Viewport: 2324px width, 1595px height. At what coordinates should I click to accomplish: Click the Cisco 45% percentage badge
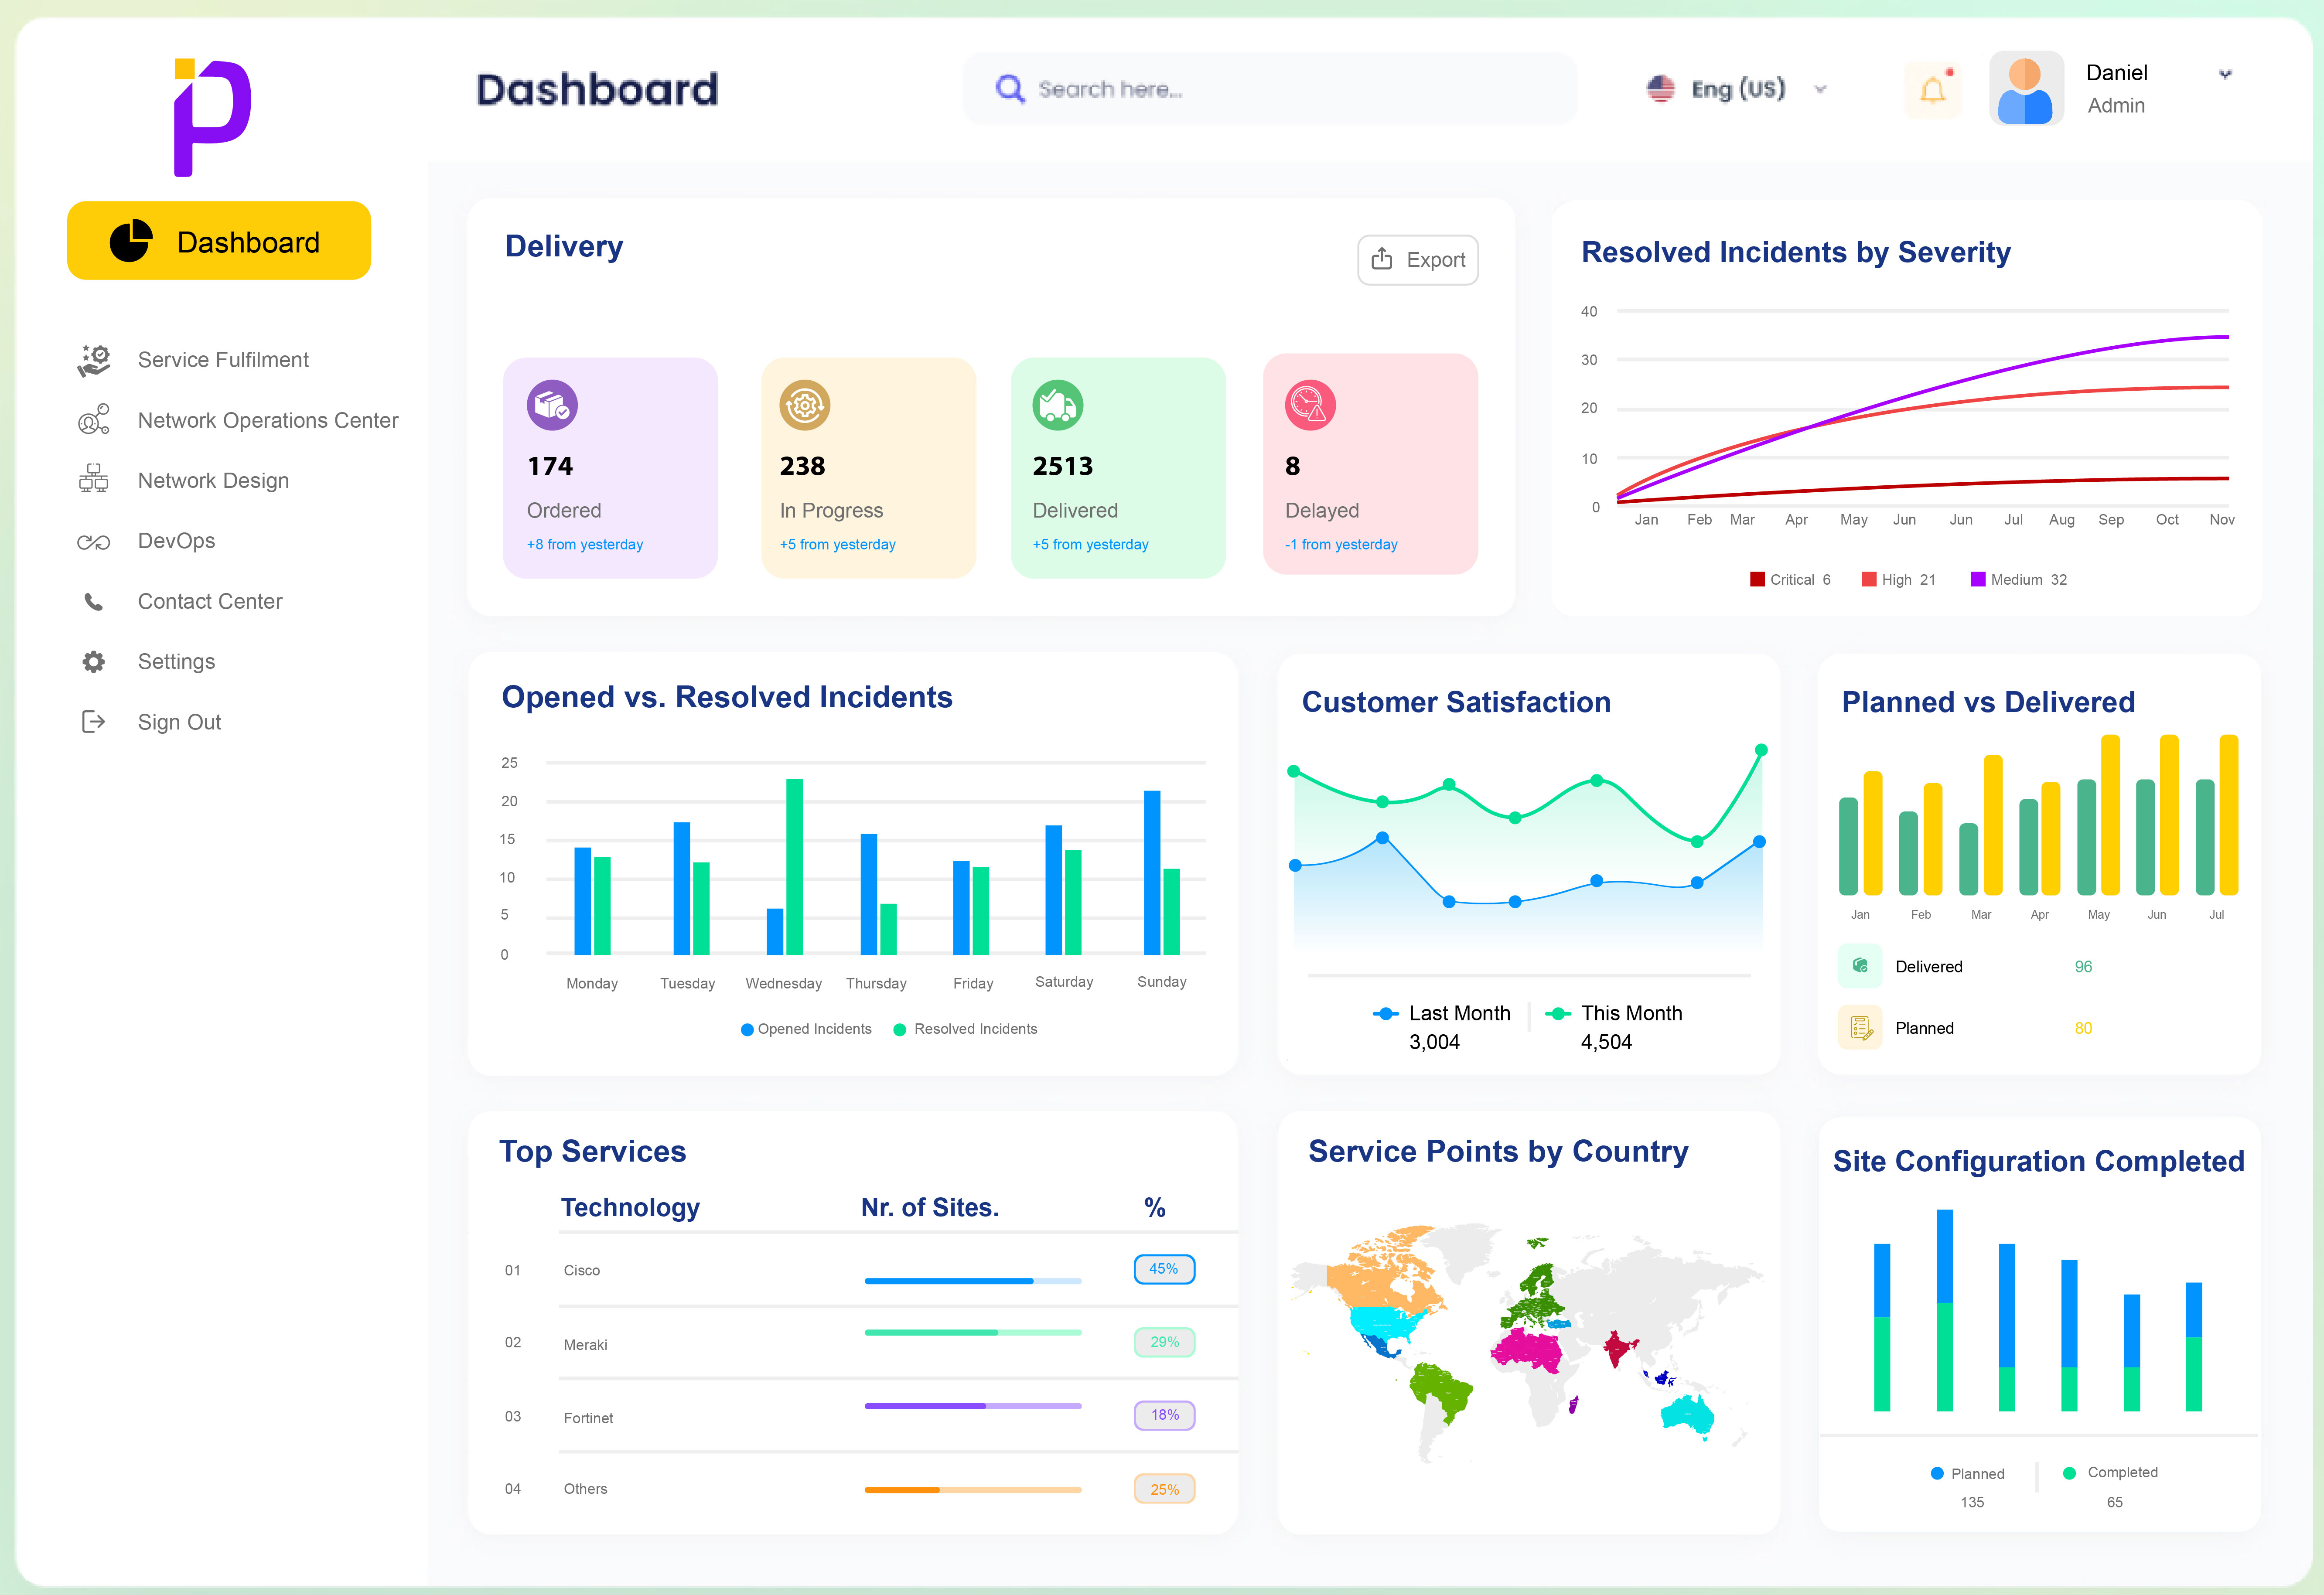pyautogui.click(x=1163, y=1269)
